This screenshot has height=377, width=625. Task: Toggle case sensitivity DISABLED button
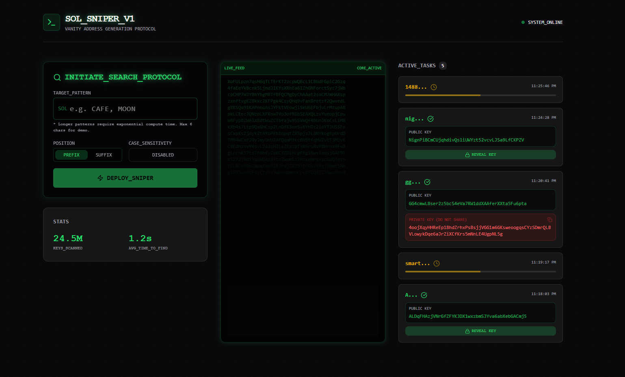pyautogui.click(x=163, y=155)
